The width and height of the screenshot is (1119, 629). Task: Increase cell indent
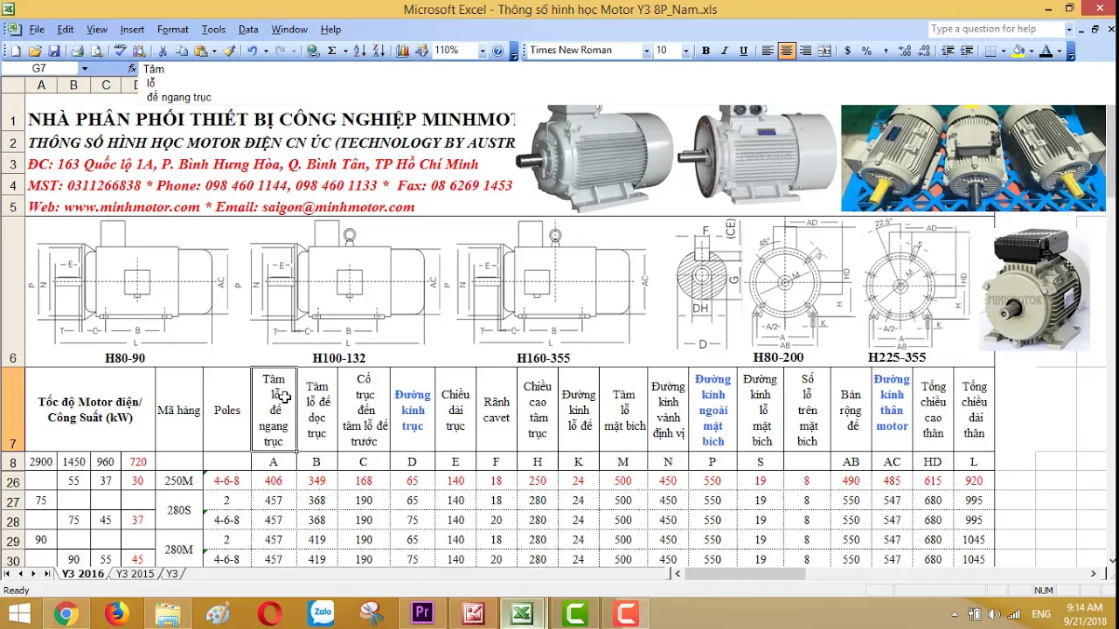pyautogui.click(x=967, y=51)
